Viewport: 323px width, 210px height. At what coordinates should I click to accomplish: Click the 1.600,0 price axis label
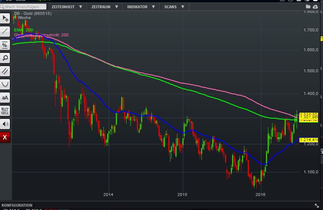[311, 50]
